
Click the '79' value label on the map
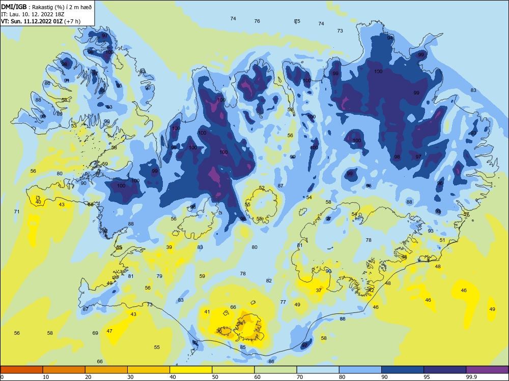159,276
